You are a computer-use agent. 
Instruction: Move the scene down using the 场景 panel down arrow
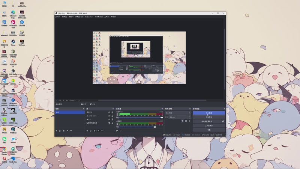[71, 131]
